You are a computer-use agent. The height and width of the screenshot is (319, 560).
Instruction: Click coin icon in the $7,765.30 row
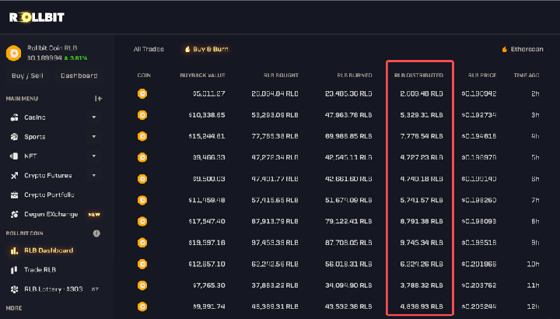tap(142, 286)
